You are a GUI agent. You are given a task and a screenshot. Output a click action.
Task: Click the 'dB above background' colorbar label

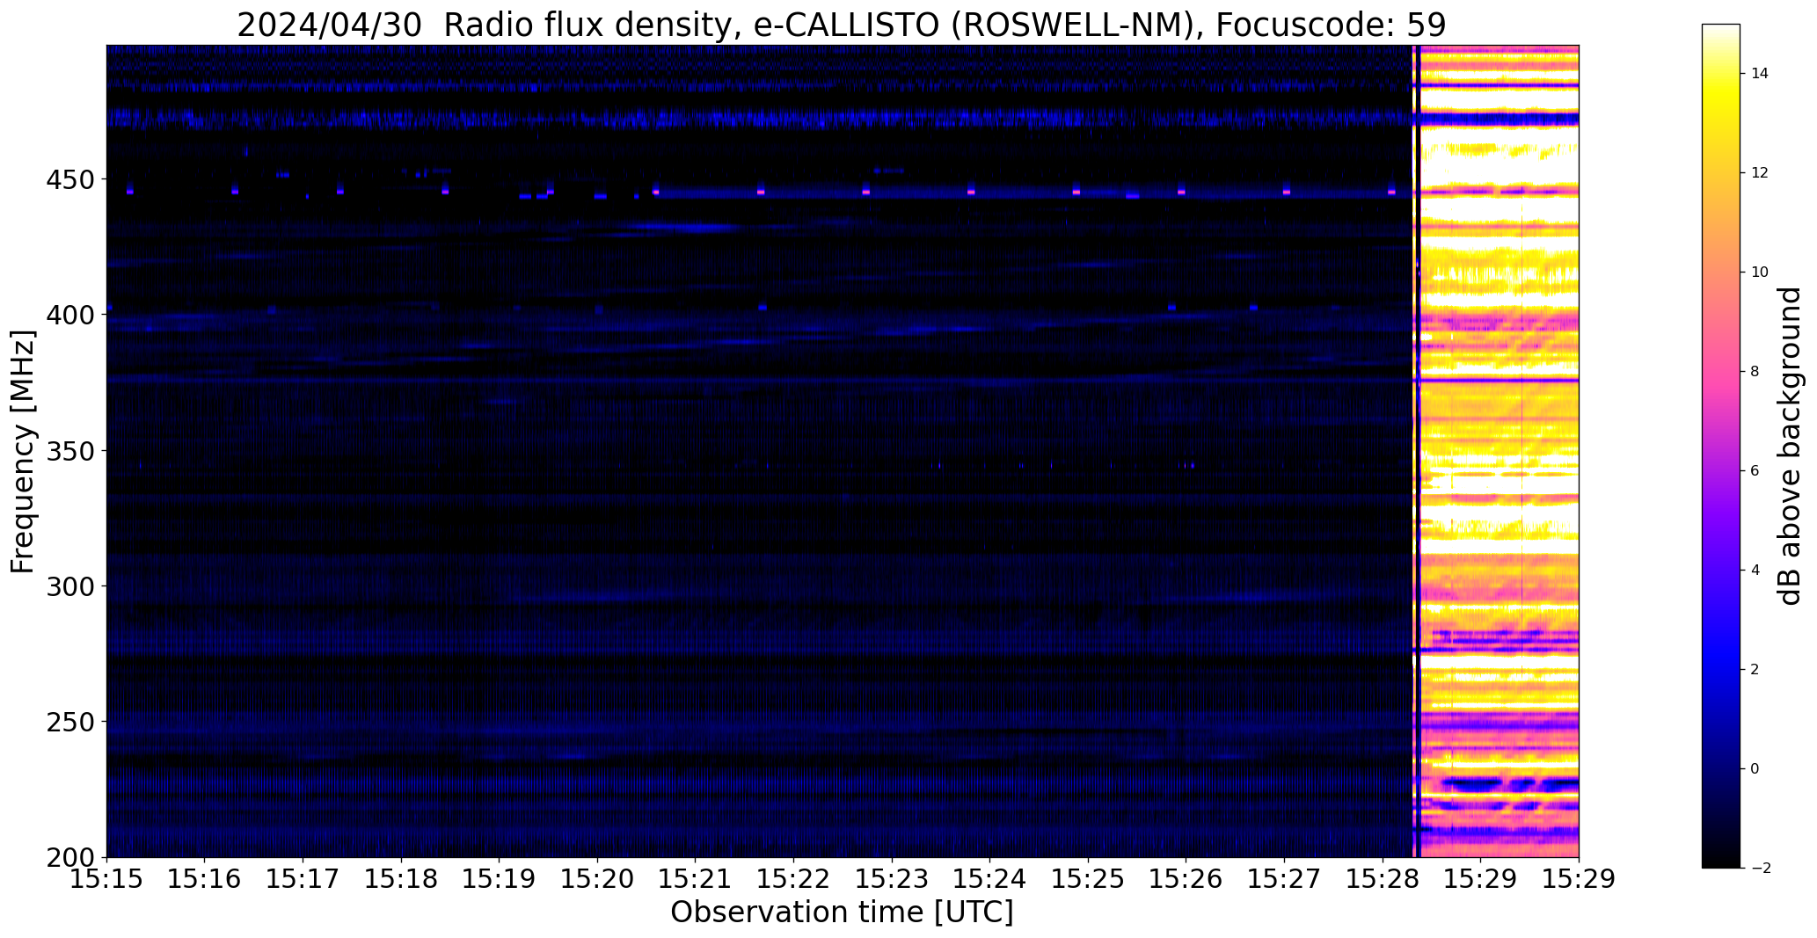point(1790,446)
